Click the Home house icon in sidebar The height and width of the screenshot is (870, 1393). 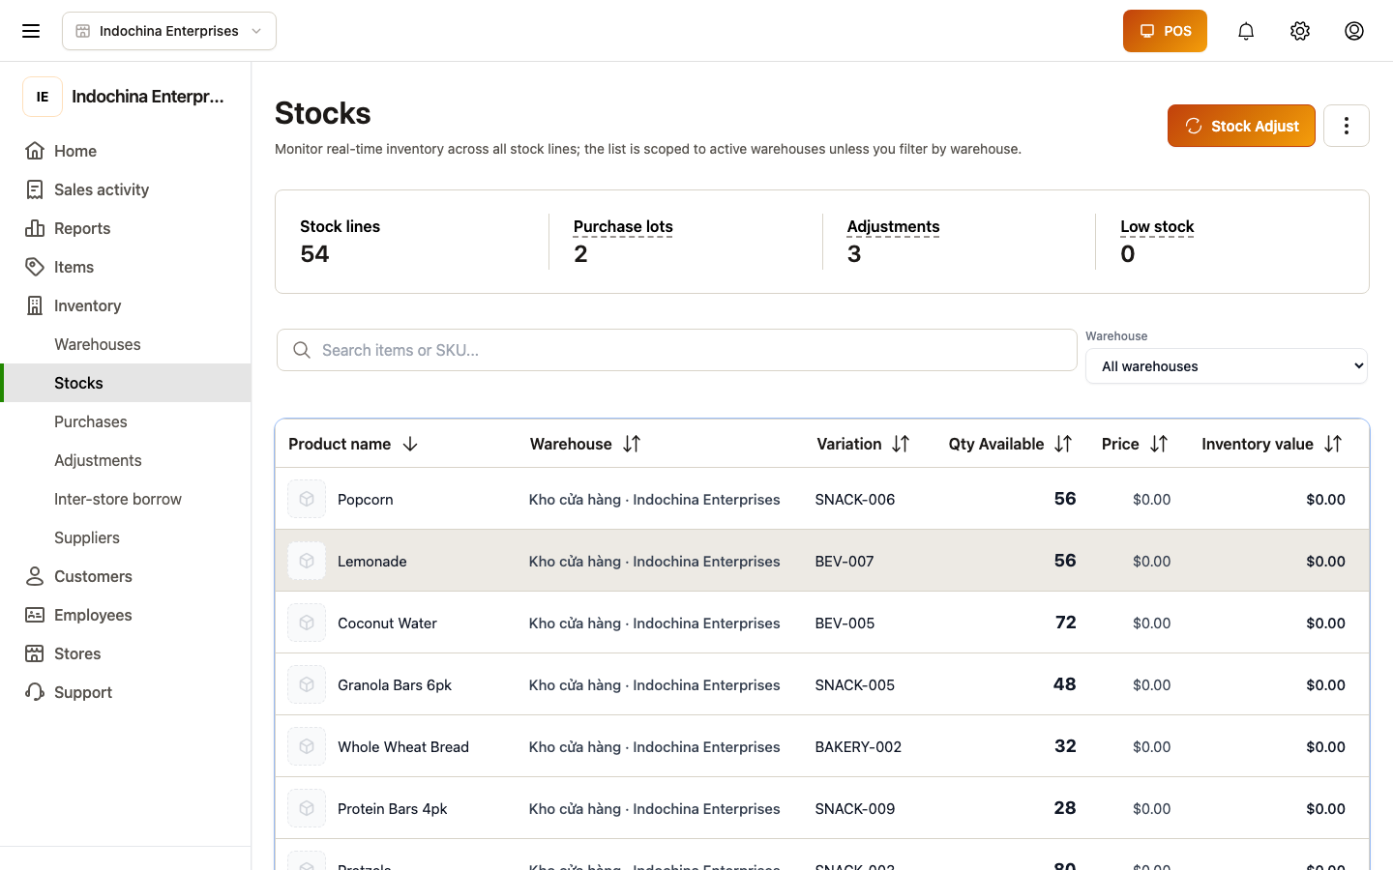coord(35,151)
